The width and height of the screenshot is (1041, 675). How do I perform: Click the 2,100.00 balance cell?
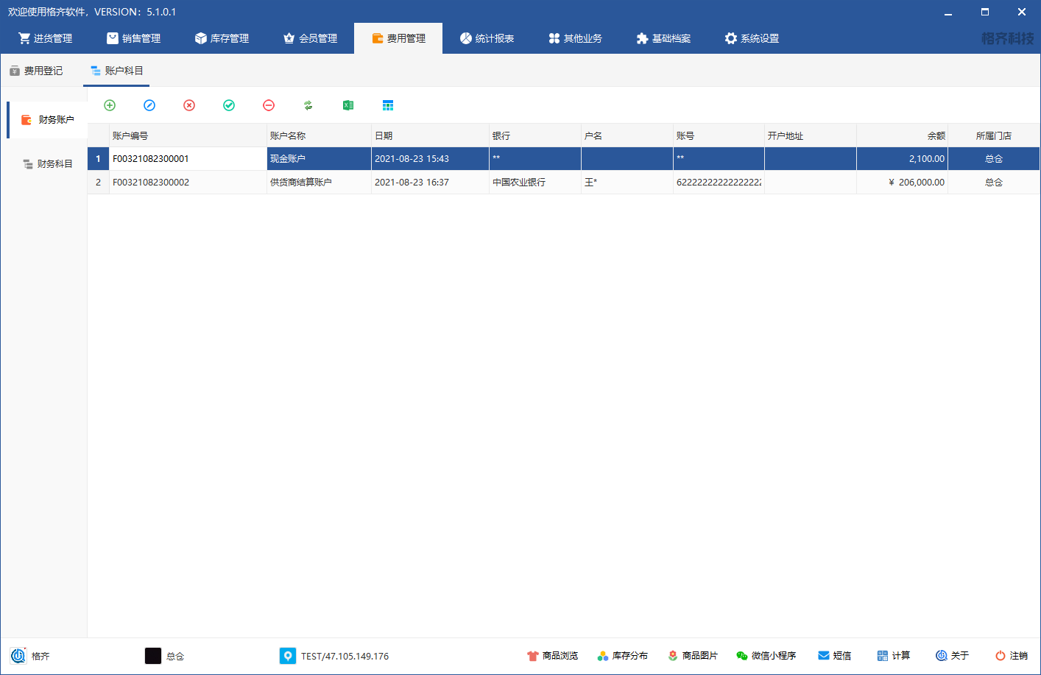click(x=902, y=158)
